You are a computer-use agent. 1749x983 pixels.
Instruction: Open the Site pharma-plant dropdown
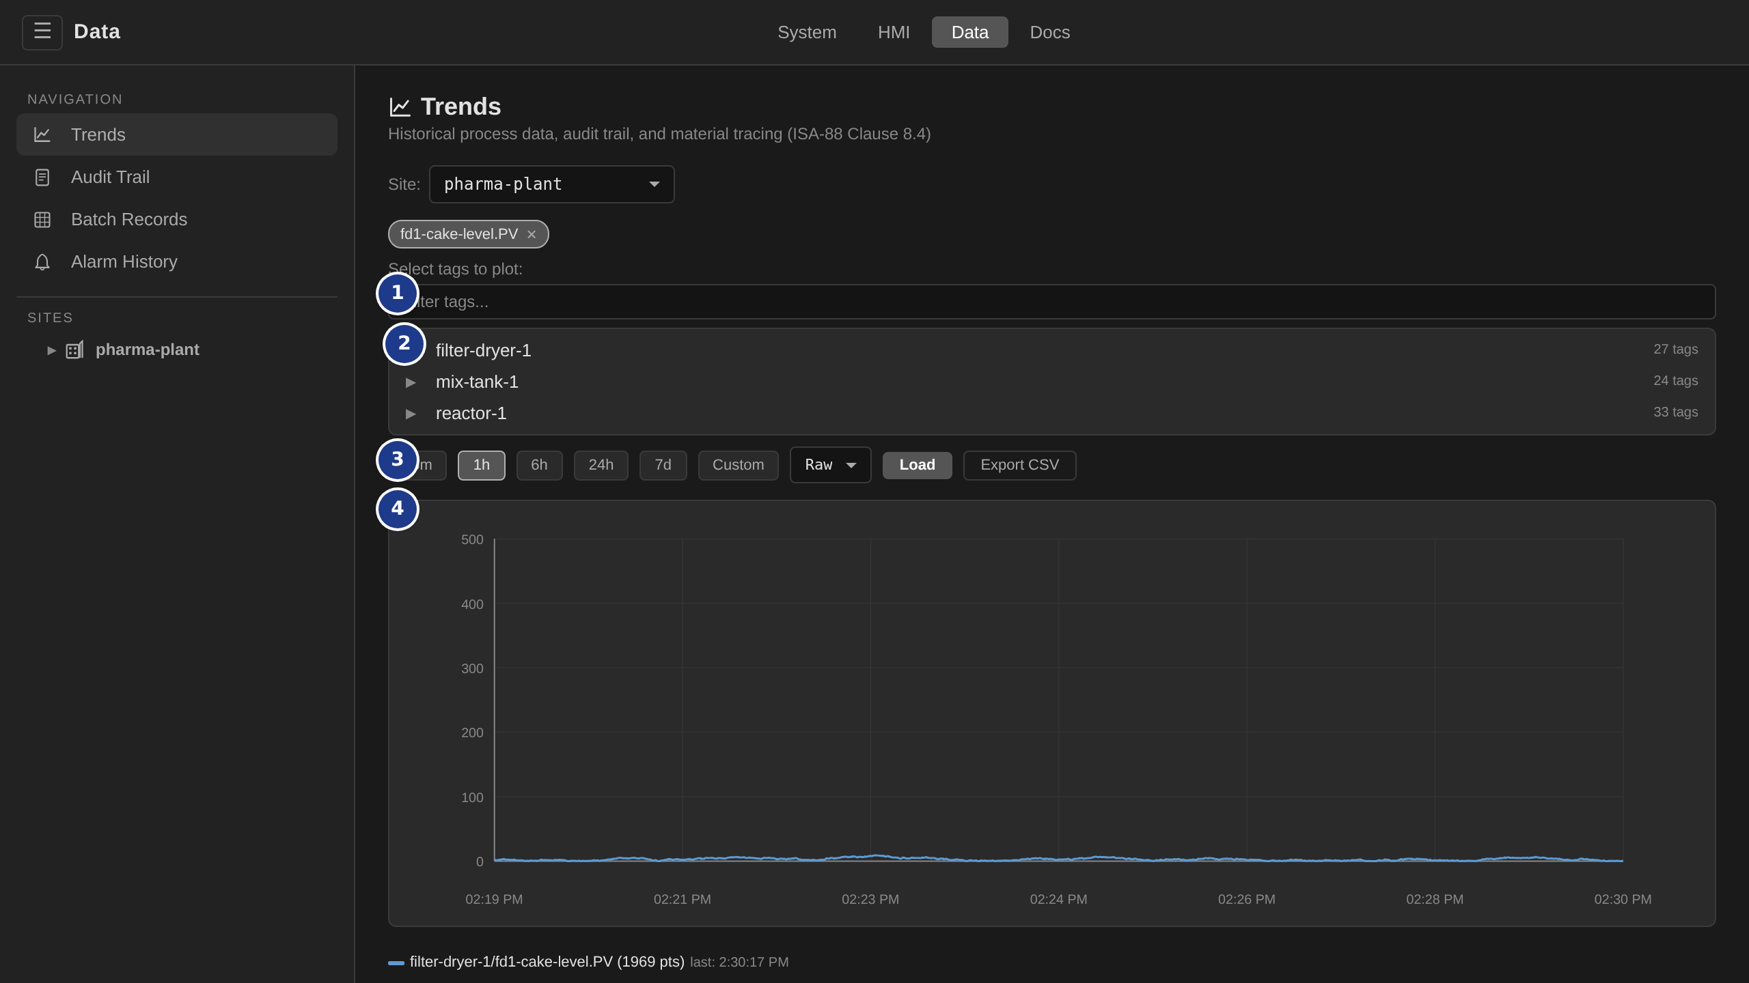click(551, 184)
